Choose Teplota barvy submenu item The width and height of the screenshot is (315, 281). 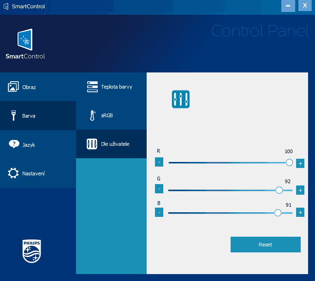(111, 87)
